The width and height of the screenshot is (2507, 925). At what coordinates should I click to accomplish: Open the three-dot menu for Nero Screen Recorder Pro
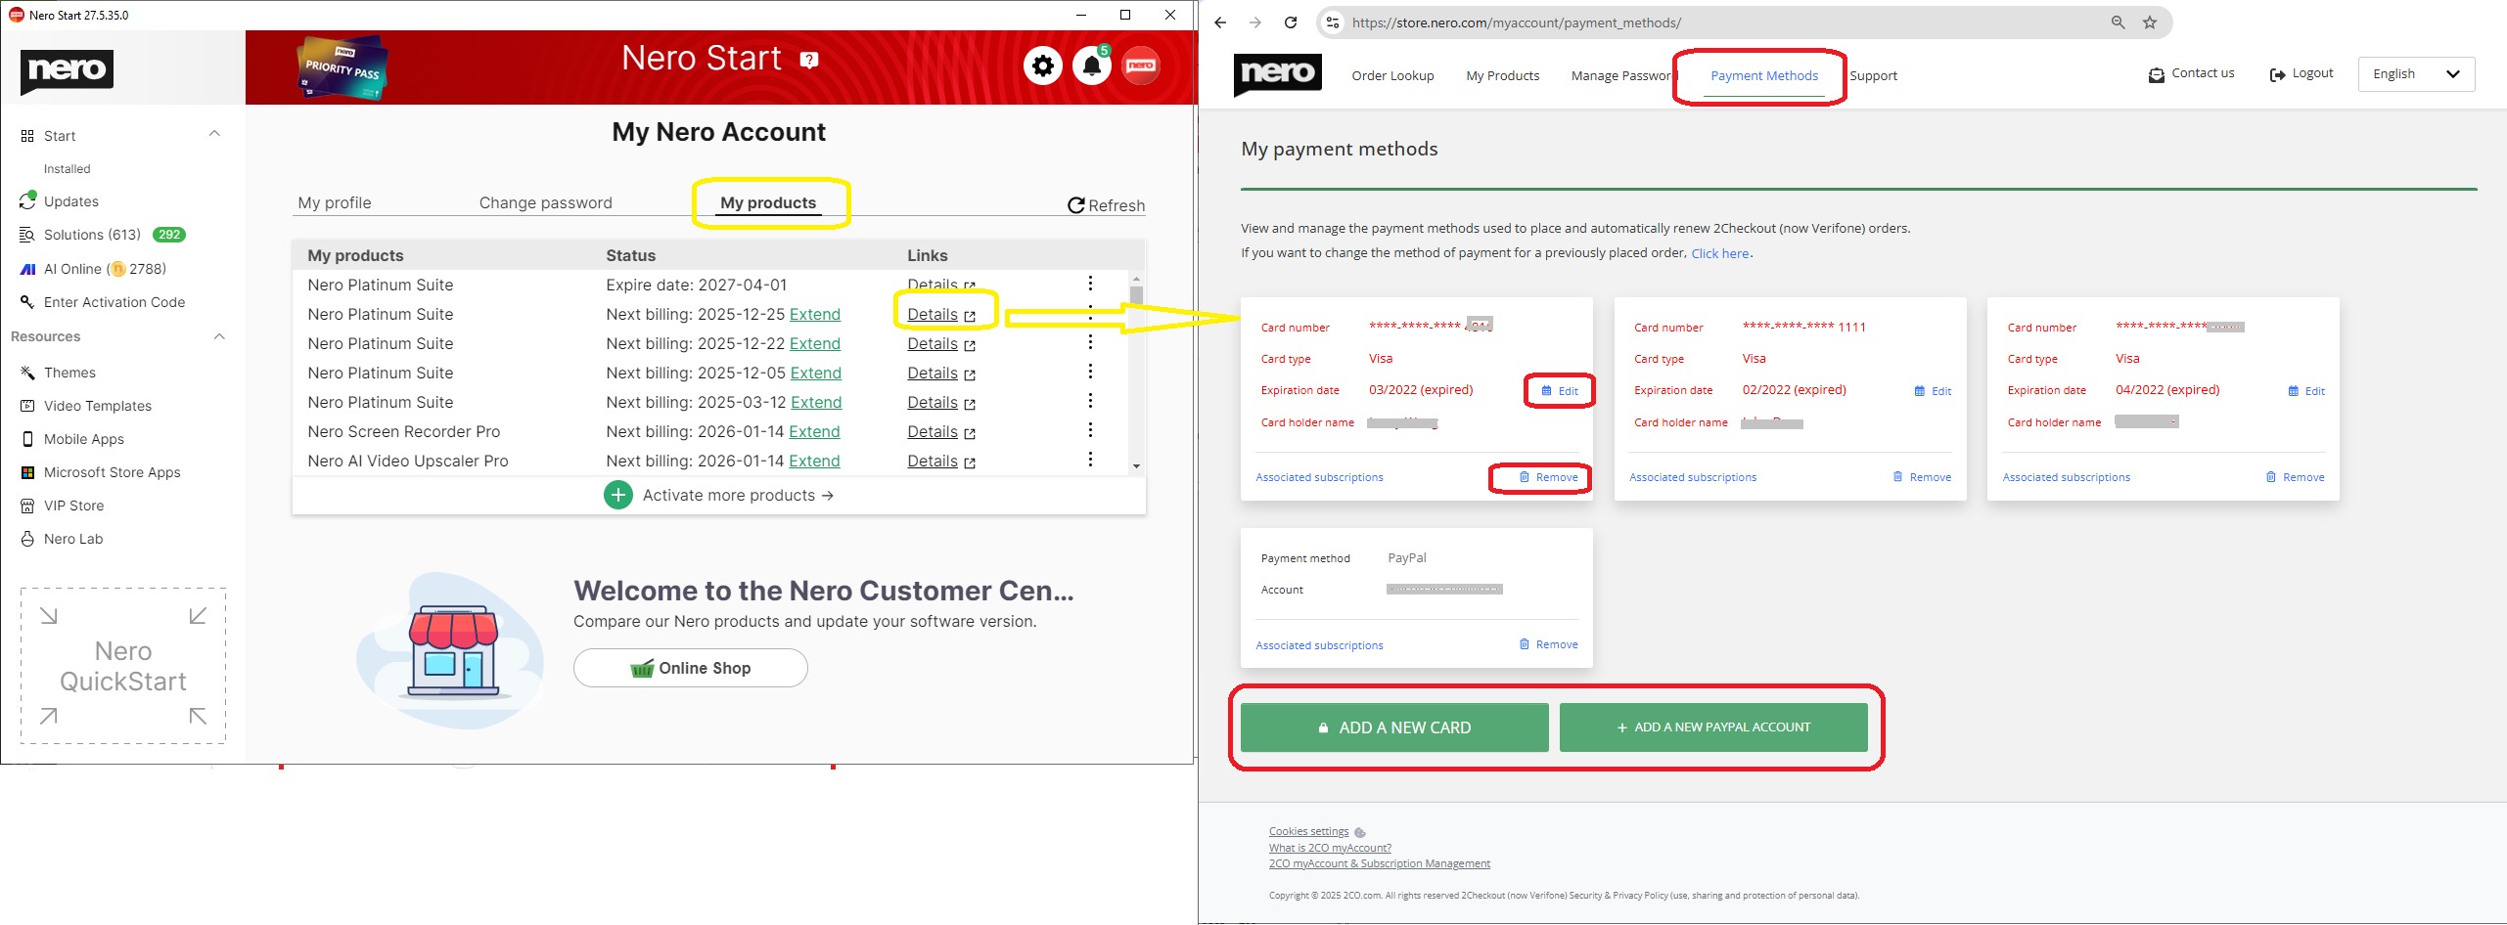[1090, 430]
